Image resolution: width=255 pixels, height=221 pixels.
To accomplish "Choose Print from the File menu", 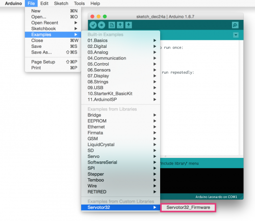I will (x=53, y=68).
